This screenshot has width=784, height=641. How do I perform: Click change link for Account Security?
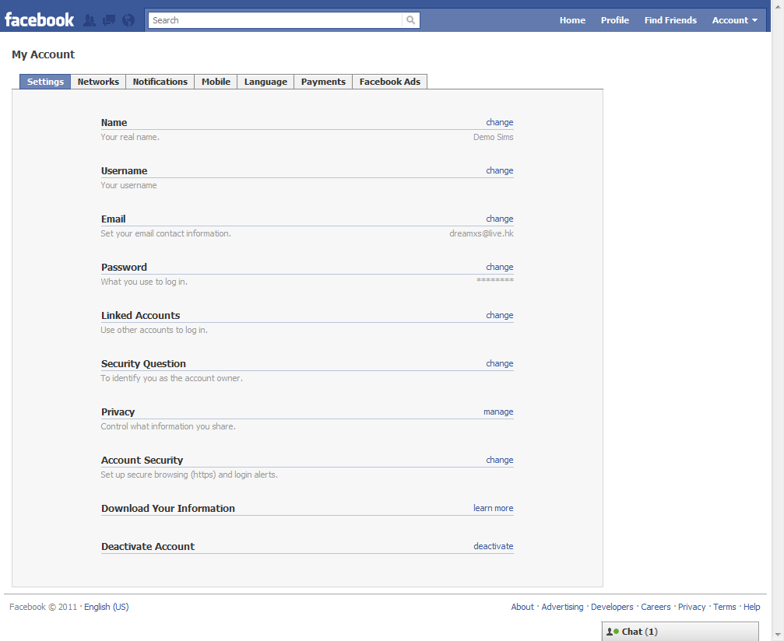(x=500, y=460)
